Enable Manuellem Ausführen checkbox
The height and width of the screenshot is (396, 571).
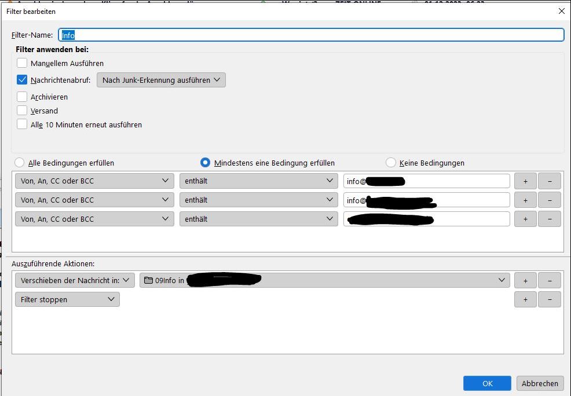click(x=22, y=63)
